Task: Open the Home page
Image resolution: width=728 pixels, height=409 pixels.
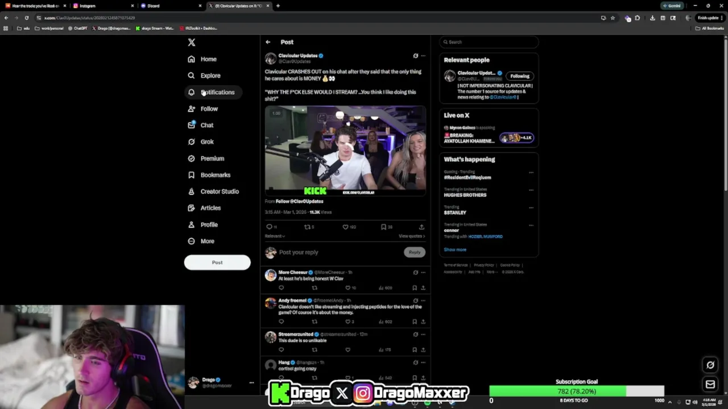Action: [202, 59]
